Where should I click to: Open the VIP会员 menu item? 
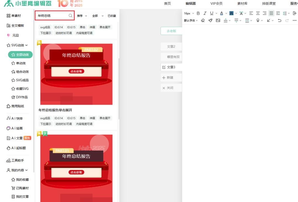tap(216, 4)
